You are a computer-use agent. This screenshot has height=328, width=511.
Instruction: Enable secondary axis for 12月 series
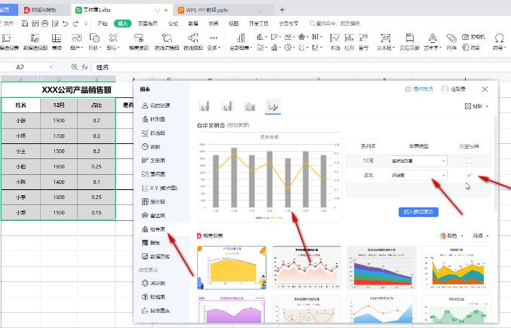[469, 161]
